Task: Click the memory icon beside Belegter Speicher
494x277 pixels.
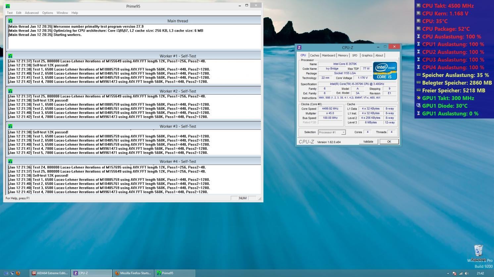Action: (x=419, y=83)
